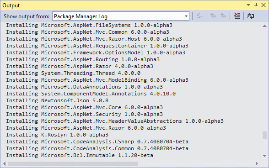Close the Output panel
269x168 pixels.
[264, 5]
